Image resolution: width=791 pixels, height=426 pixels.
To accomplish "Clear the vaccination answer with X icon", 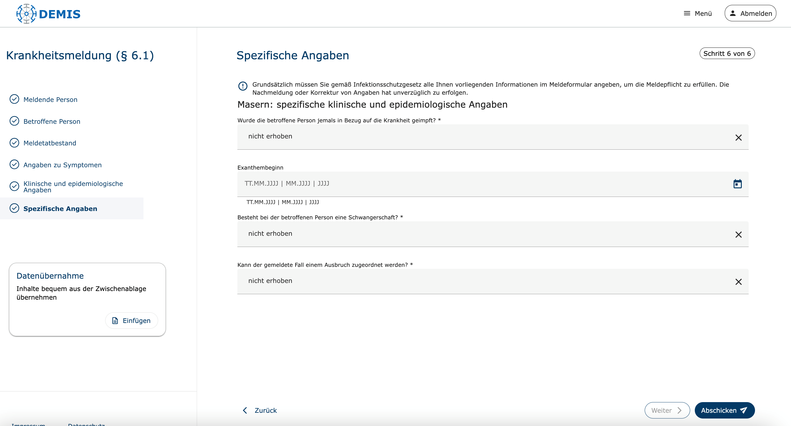I will click(x=738, y=138).
